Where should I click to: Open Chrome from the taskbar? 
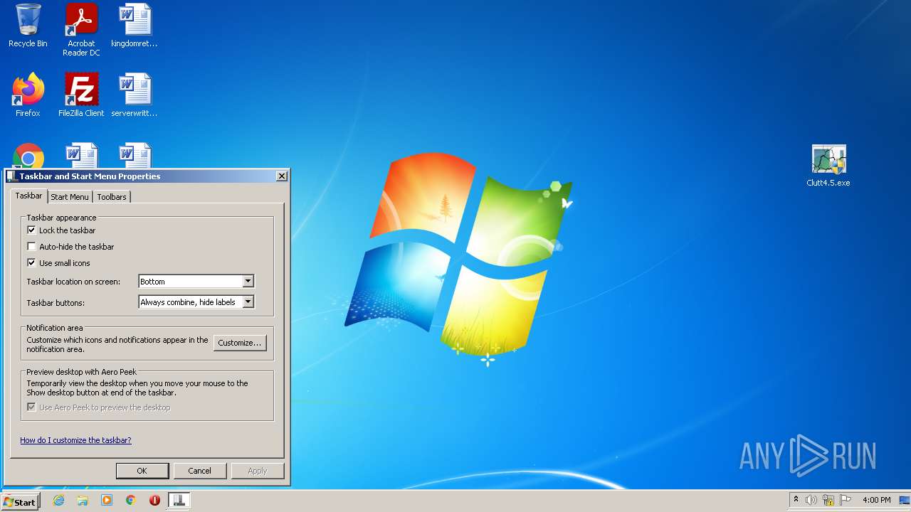pyautogui.click(x=131, y=501)
